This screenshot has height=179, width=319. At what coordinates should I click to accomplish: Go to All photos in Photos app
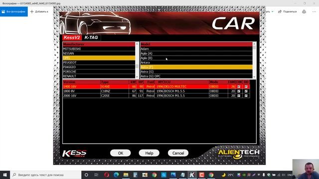click(x=14, y=11)
